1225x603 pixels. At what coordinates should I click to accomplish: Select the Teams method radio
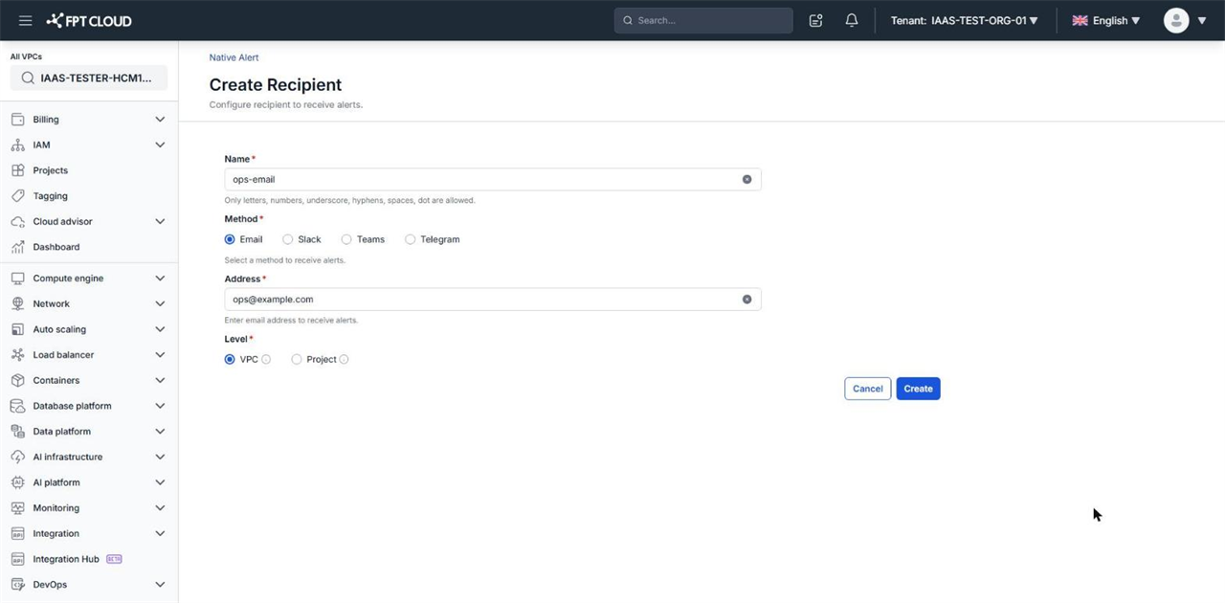pyautogui.click(x=346, y=239)
